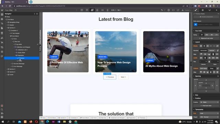Select Don't wrap for children

click(203, 69)
